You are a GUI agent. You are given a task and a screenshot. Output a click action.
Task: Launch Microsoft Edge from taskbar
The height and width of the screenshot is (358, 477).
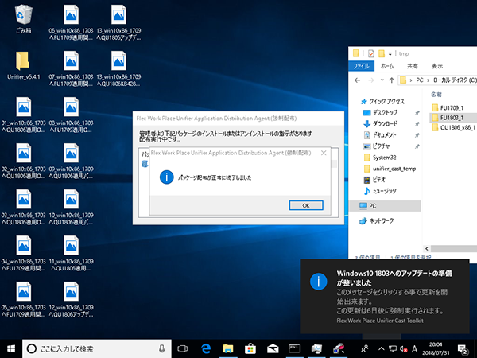coord(206,349)
